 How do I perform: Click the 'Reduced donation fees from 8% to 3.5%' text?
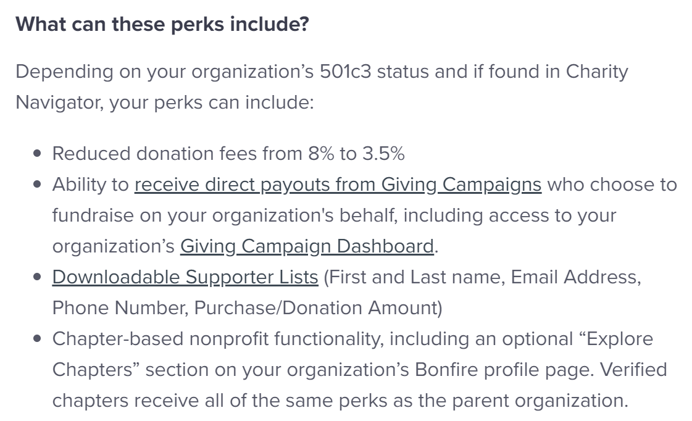coord(228,154)
